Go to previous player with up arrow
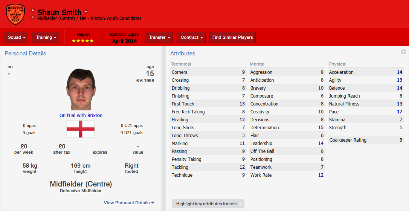409x211 pixels. (33, 11)
